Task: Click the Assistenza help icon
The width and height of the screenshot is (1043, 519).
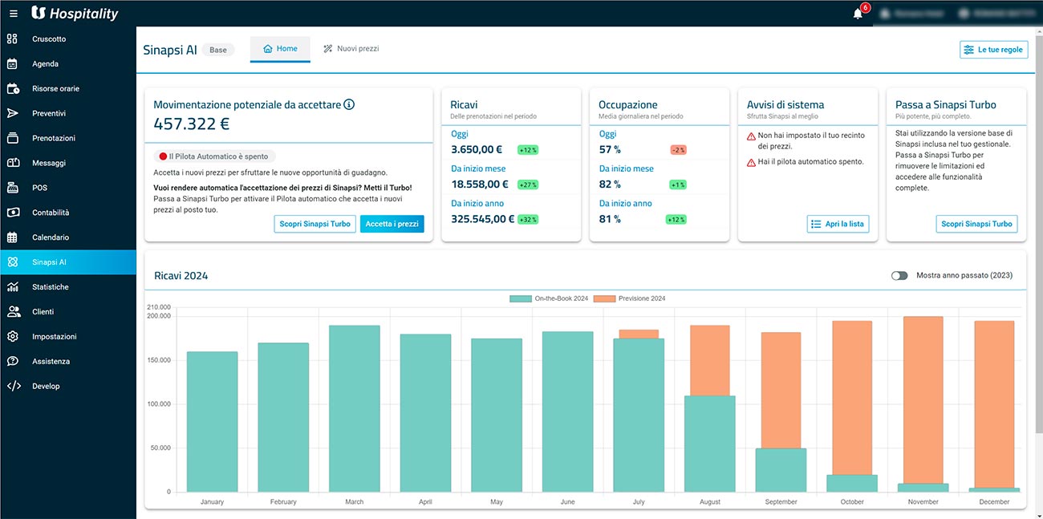Action: coord(12,362)
